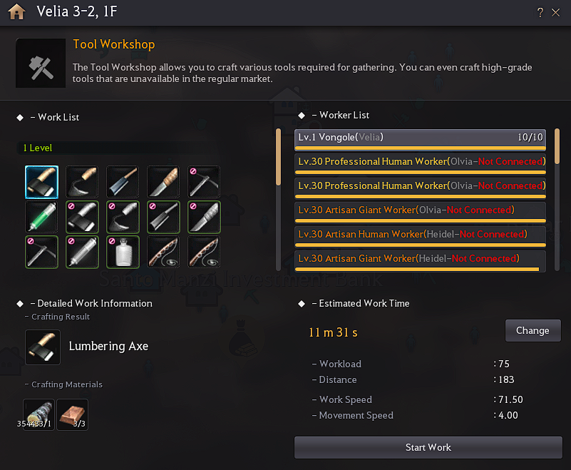Click the Start Work button
Image resolution: width=571 pixels, height=470 pixels.
pyautogui.click(x=428, y=447)
